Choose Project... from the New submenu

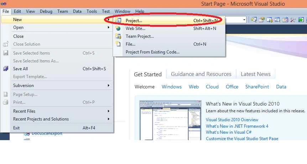point(169,20)
